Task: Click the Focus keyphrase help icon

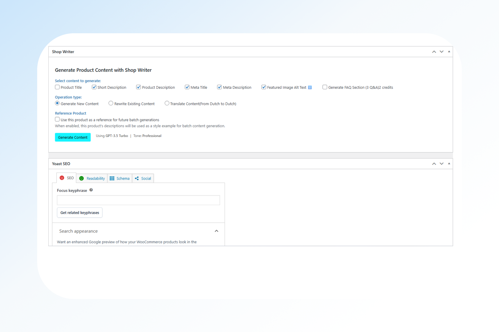Action: (x=91, y=190)
